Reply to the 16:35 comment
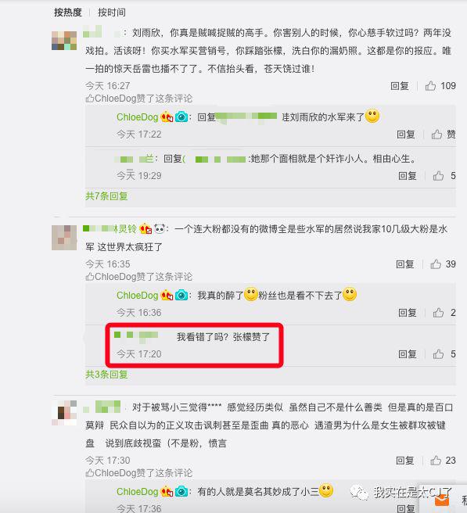 [405, 264]
